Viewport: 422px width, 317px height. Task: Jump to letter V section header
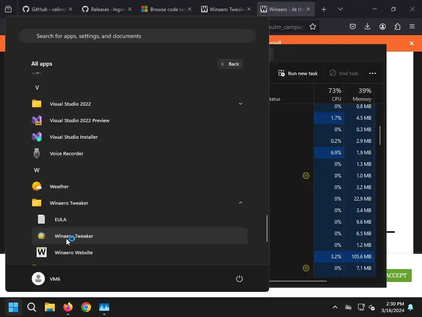(37, 88)
